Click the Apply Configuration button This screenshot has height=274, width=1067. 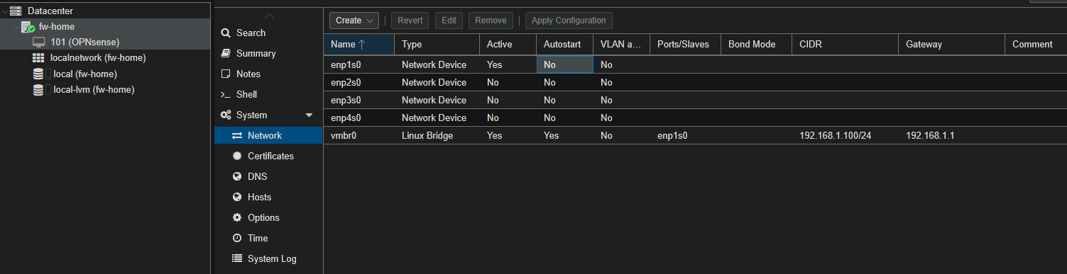(x=569, y=21)
